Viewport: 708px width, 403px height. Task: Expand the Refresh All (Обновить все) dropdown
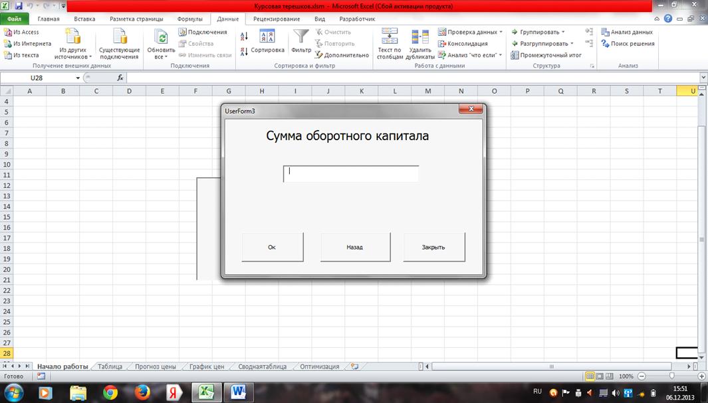[x=161, y=57]
